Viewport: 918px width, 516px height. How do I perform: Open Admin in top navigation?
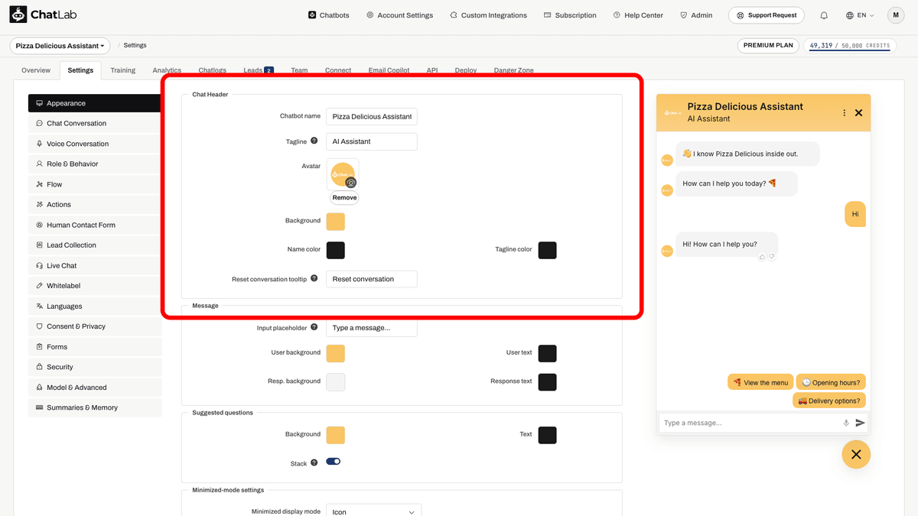pos(696,15)
